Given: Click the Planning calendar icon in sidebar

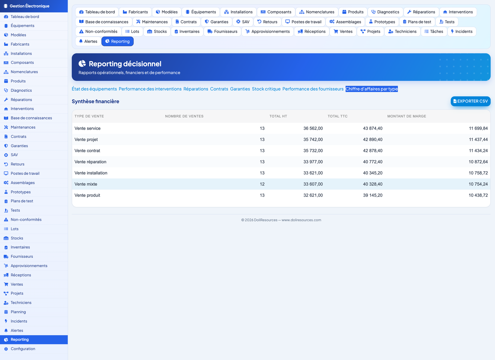Looking at the screenshot, I should click(6, 312).
